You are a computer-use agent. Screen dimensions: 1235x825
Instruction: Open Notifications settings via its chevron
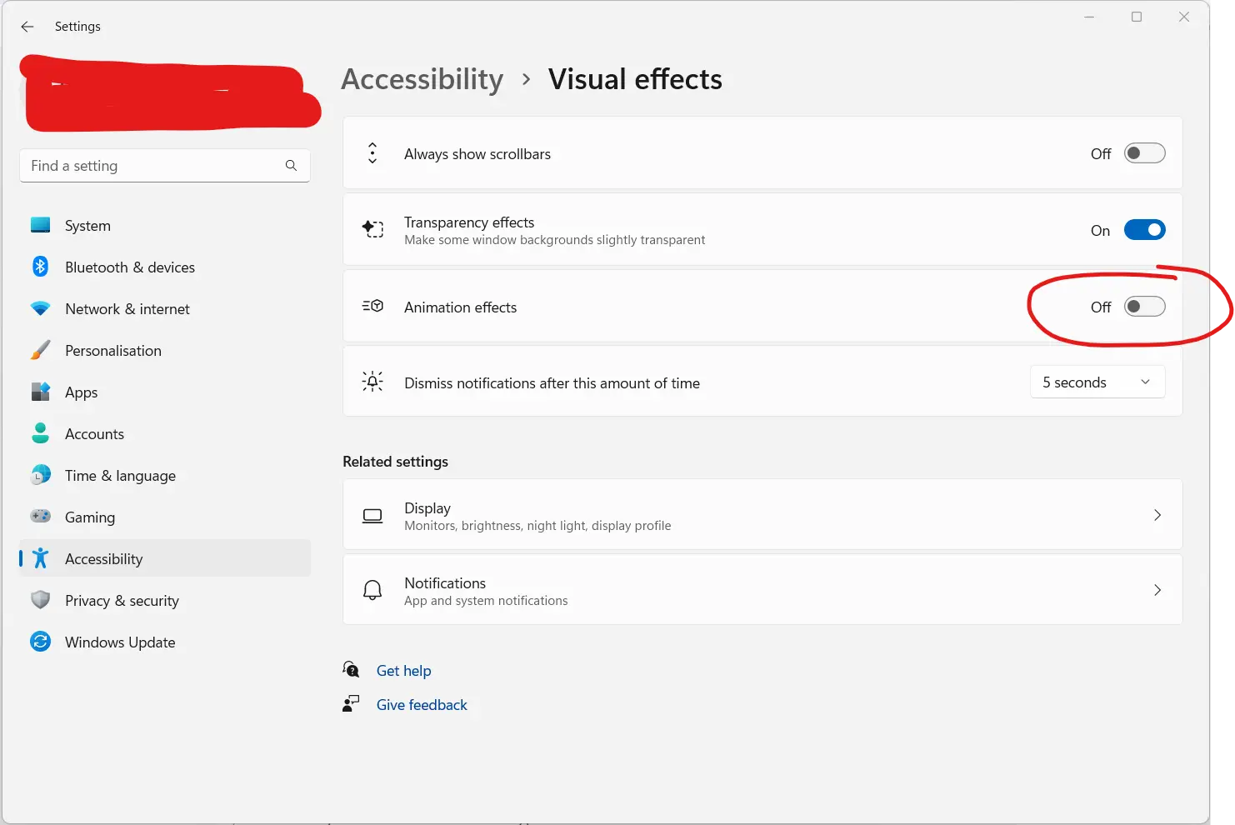click(1157, 590)
